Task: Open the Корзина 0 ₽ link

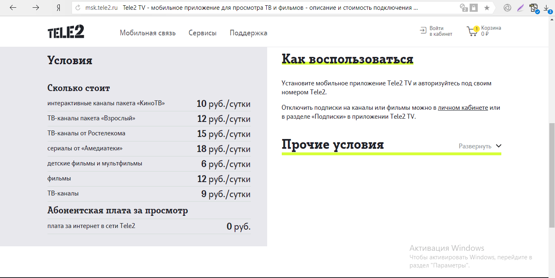Action: tap(491, 31)
